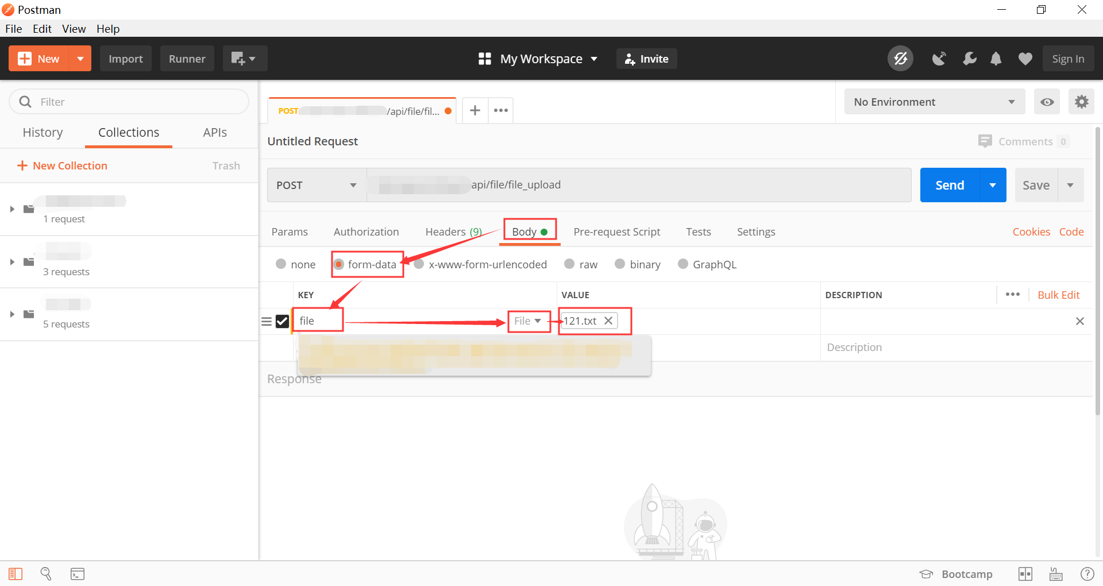
Task: Toggle the sidebar with the bottom-left icon
Action: (16, 574)
